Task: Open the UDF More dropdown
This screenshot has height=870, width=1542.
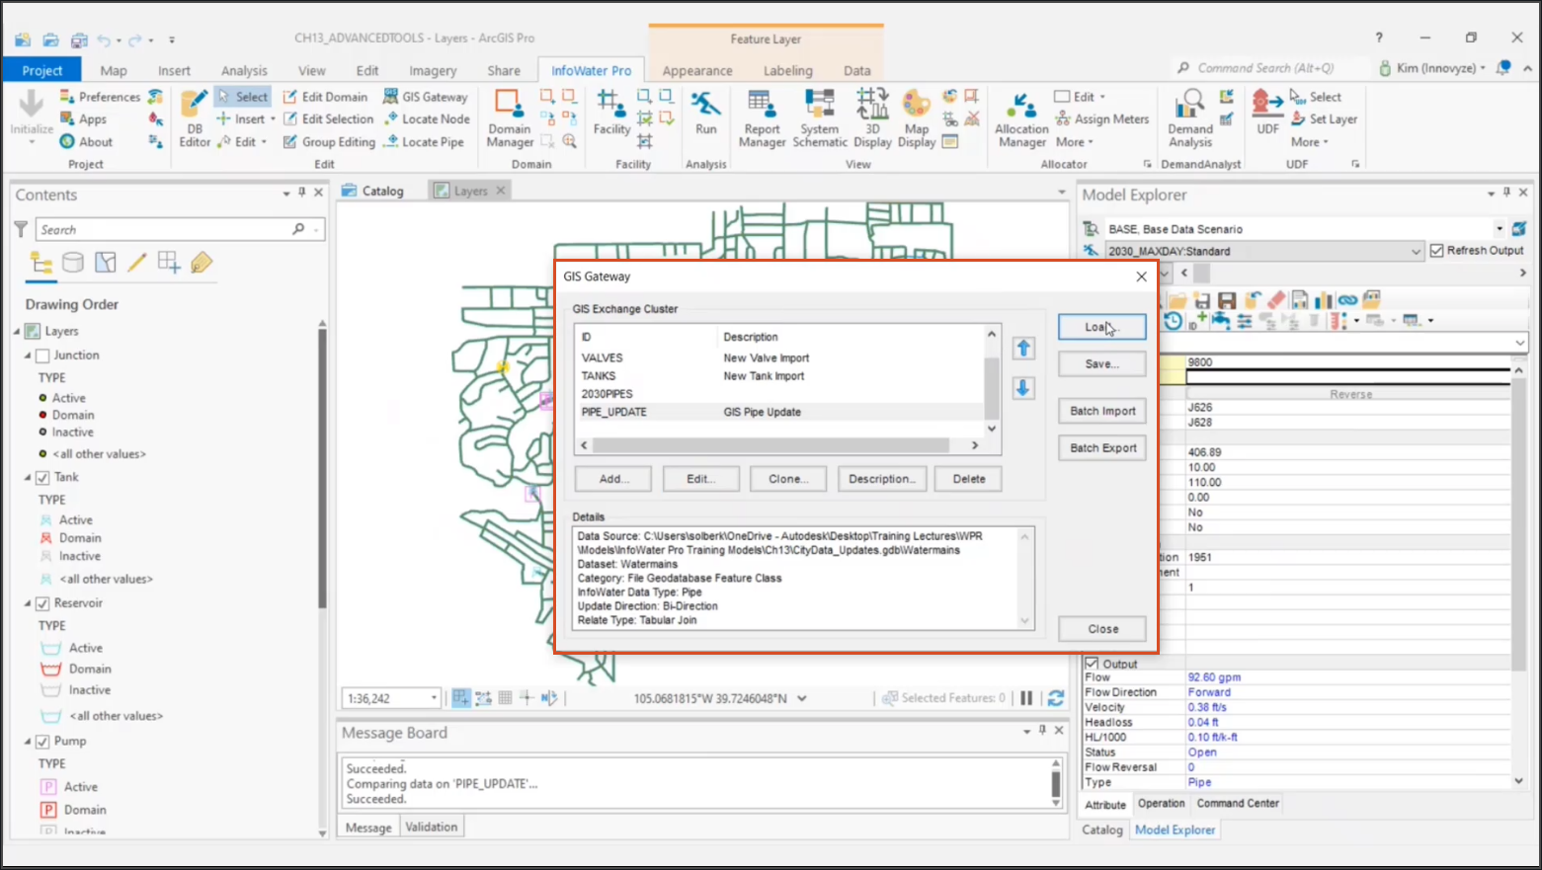Action: 1310,141
